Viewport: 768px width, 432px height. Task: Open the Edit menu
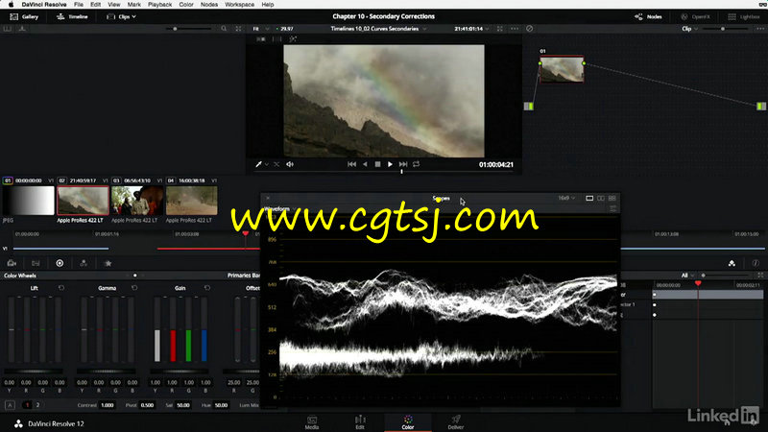point(95,5)
